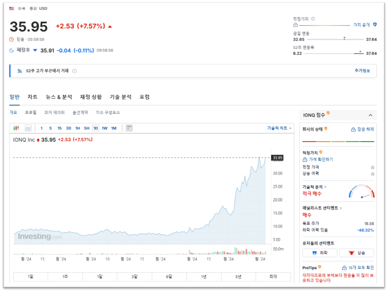The height and width of the screenshot is (292, 388).
Task: Click the technical analysis gauge dial
Action: 361,192
